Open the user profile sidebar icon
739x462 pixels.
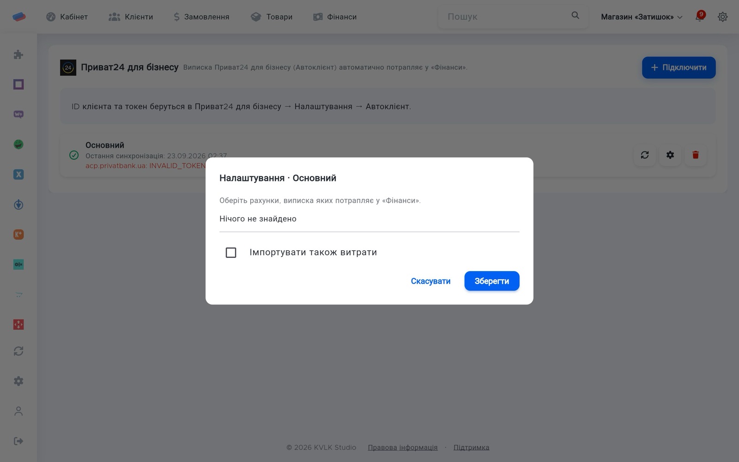[18, 411]
